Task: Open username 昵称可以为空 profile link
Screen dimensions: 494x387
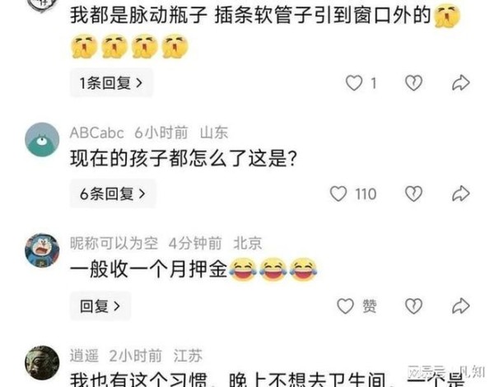Action: click(x=114, y=243)
